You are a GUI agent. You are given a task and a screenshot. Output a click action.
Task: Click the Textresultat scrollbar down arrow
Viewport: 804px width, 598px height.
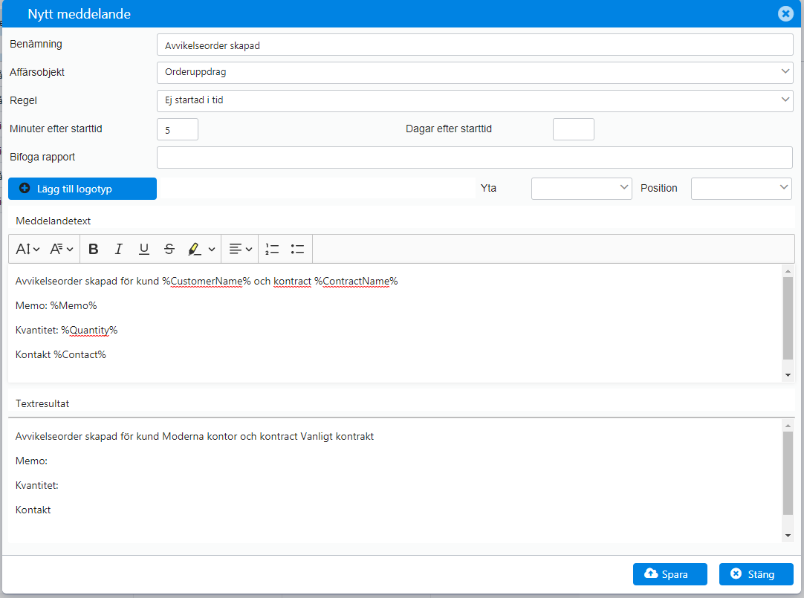788,536
